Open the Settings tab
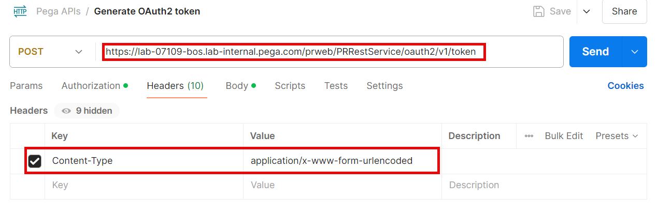Viewport: 657px width, 214px height. (384, 86)
